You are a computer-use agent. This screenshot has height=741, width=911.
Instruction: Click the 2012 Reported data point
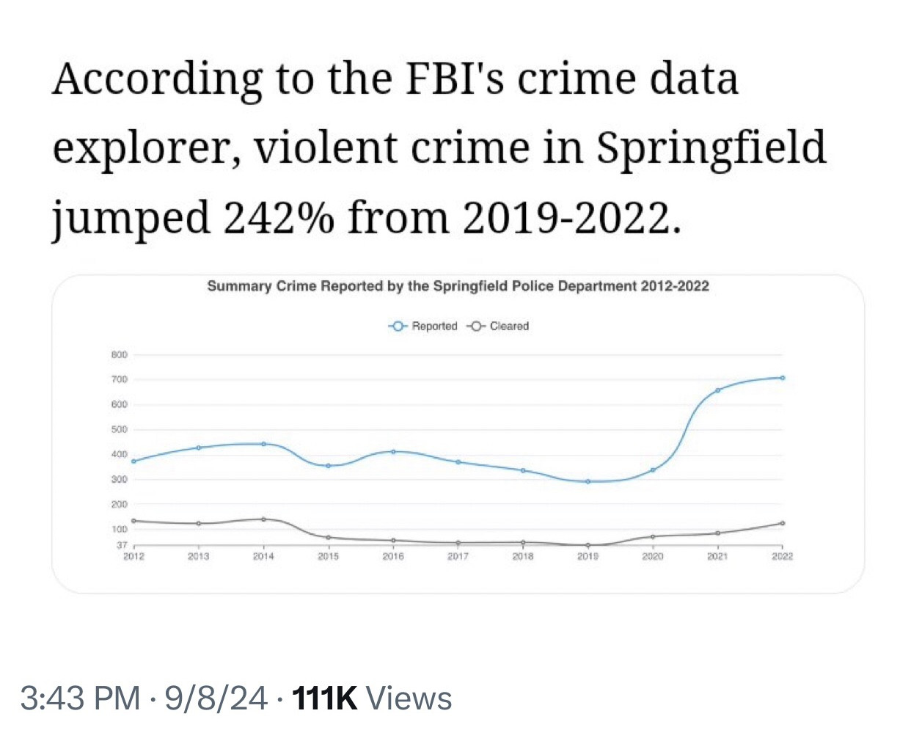tap(133, 461)
